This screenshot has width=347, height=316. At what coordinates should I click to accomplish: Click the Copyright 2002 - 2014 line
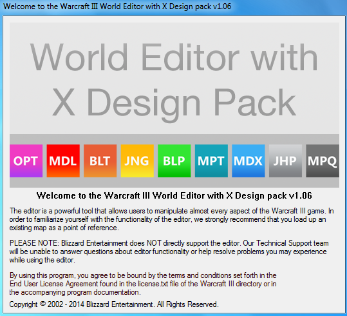(114, 304)
